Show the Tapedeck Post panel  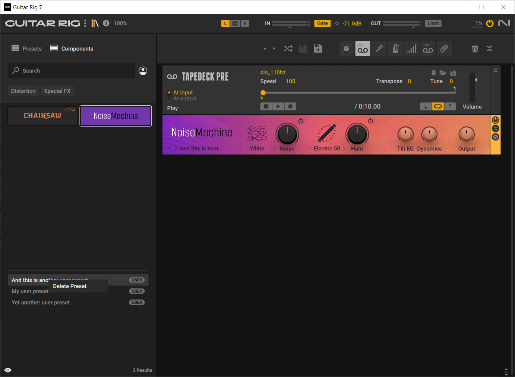(x=428, y=48)
